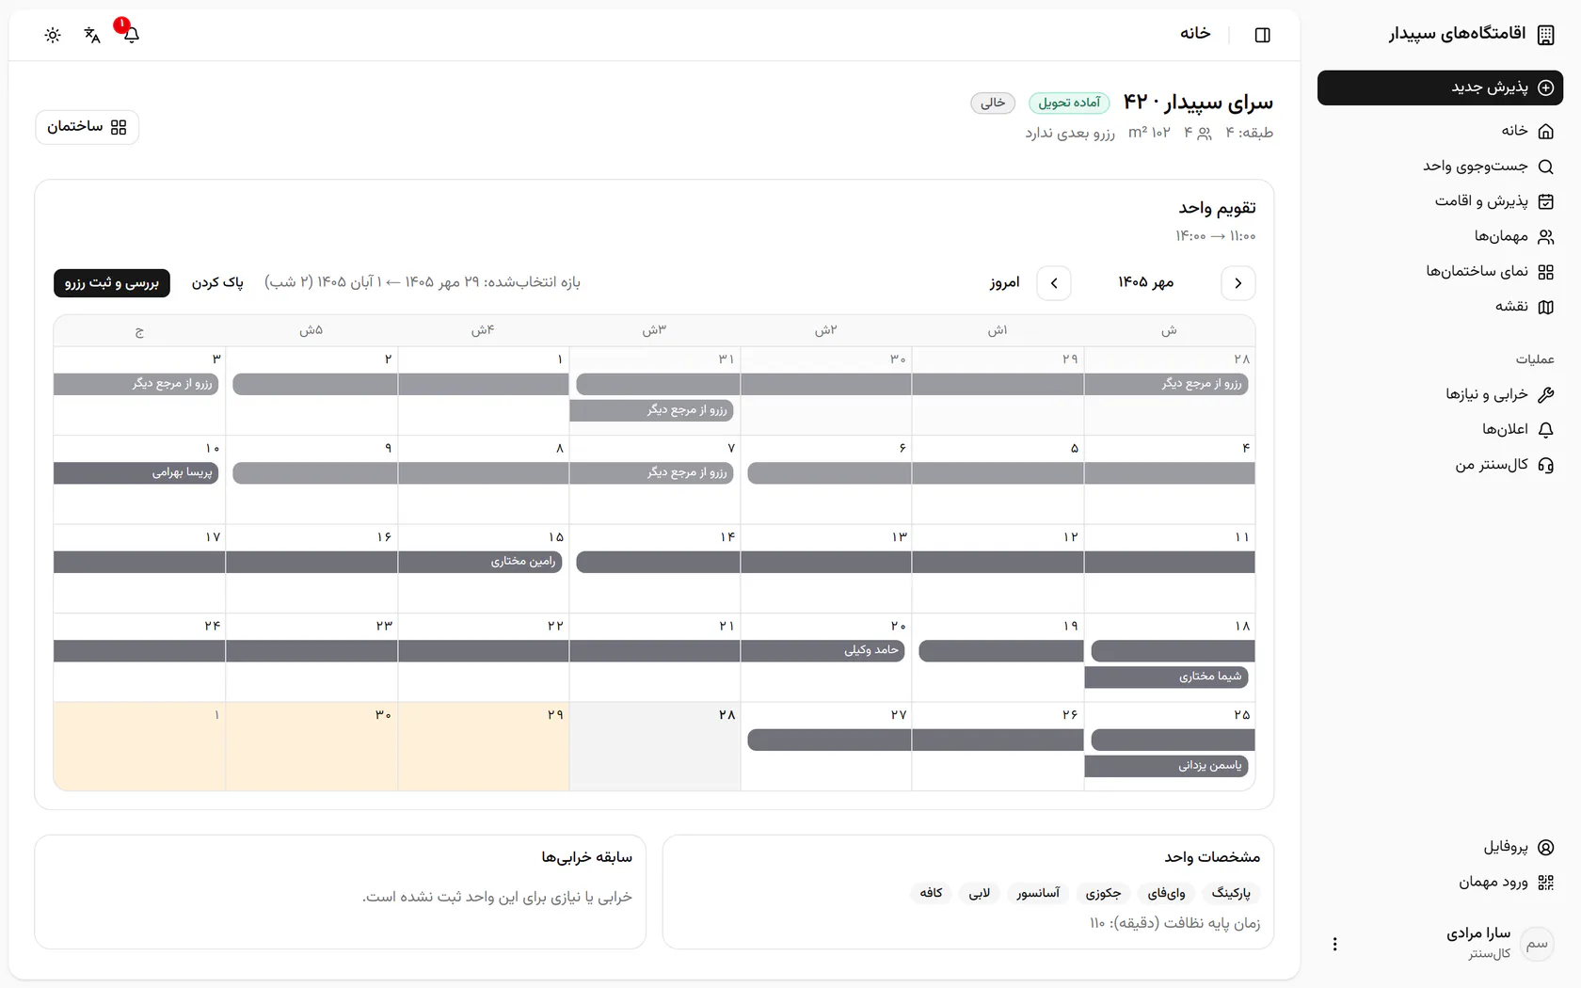Open مهمان‌ها in the sidebar
Screen dimensions: 1581x988
(1440, 236)
